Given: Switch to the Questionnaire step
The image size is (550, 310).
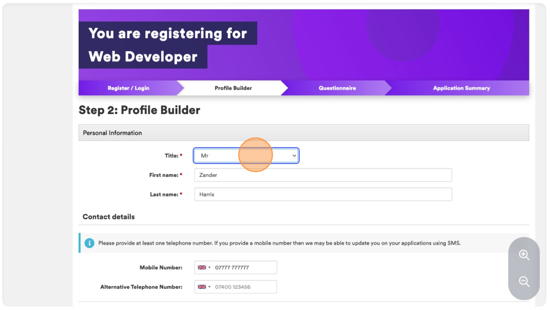Looking at the screenshot, I should [337, 88].
